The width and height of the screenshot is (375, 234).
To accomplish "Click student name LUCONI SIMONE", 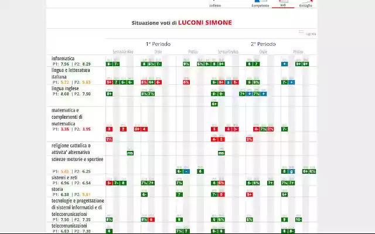I will tap(205, 23).
